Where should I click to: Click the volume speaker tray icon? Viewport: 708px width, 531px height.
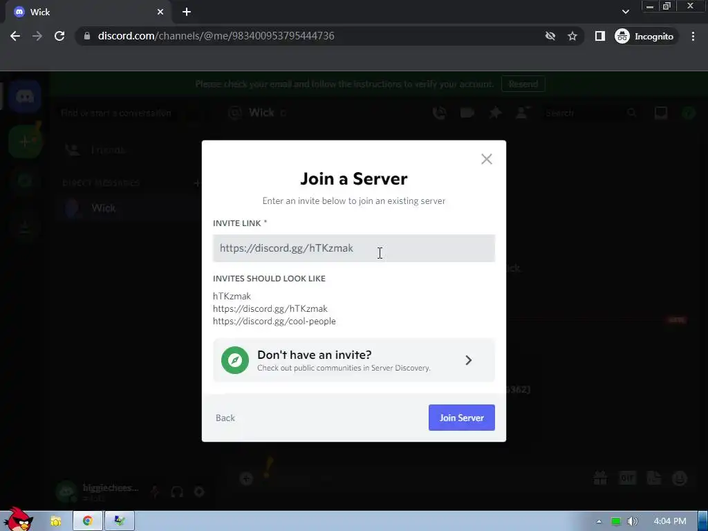pos(633,521)
